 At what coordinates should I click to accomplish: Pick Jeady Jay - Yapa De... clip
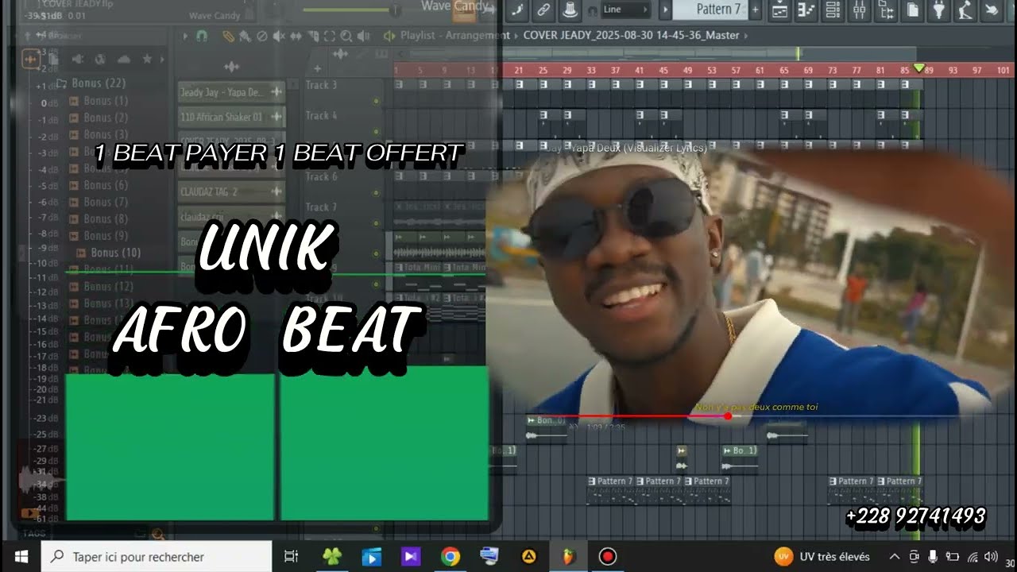click(x=231, y=92)
